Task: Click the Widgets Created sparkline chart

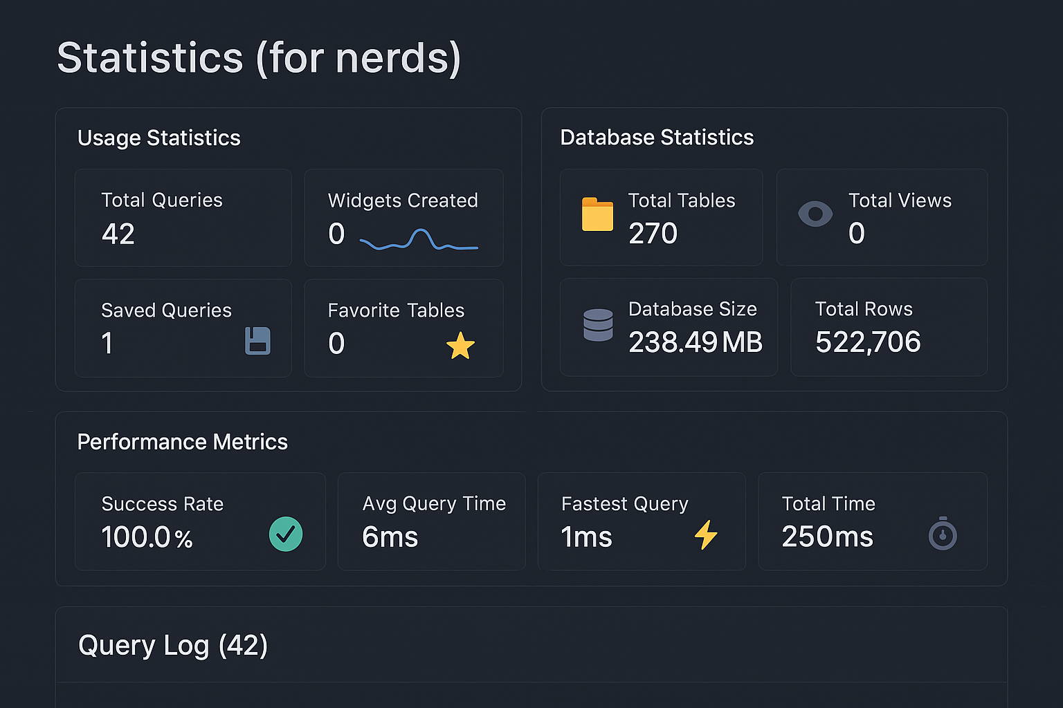Action: tap(418, 241)
